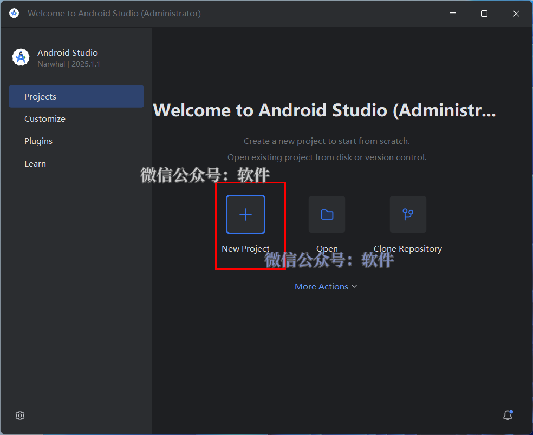Screen dimensions: 533x435
Task: Click the New Project plus icon
Action: (x=245, y=214)
